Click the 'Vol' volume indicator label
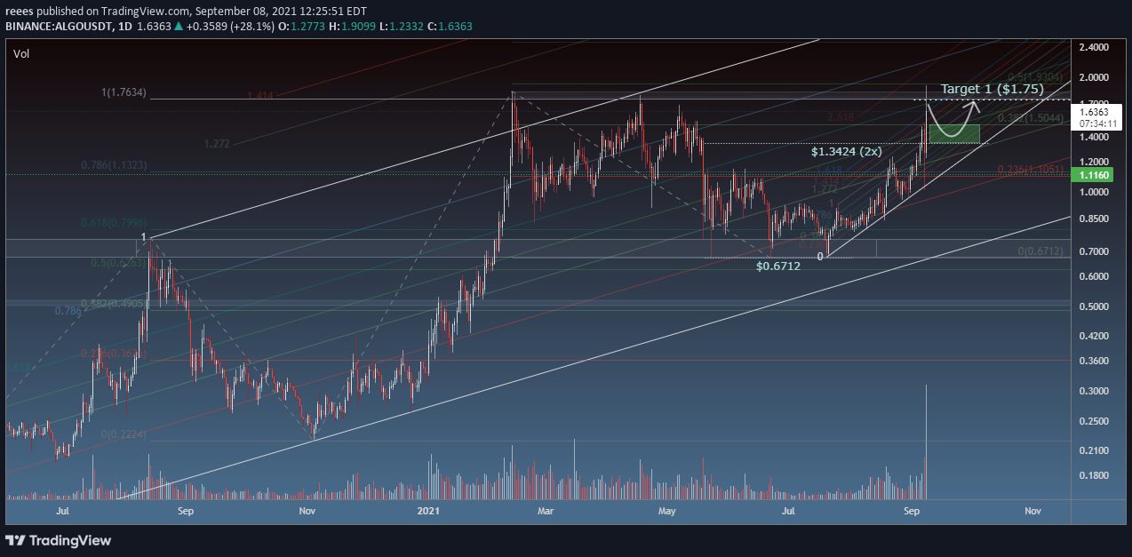This screenshot has width=1132, height=557. (x=20, y=54)
